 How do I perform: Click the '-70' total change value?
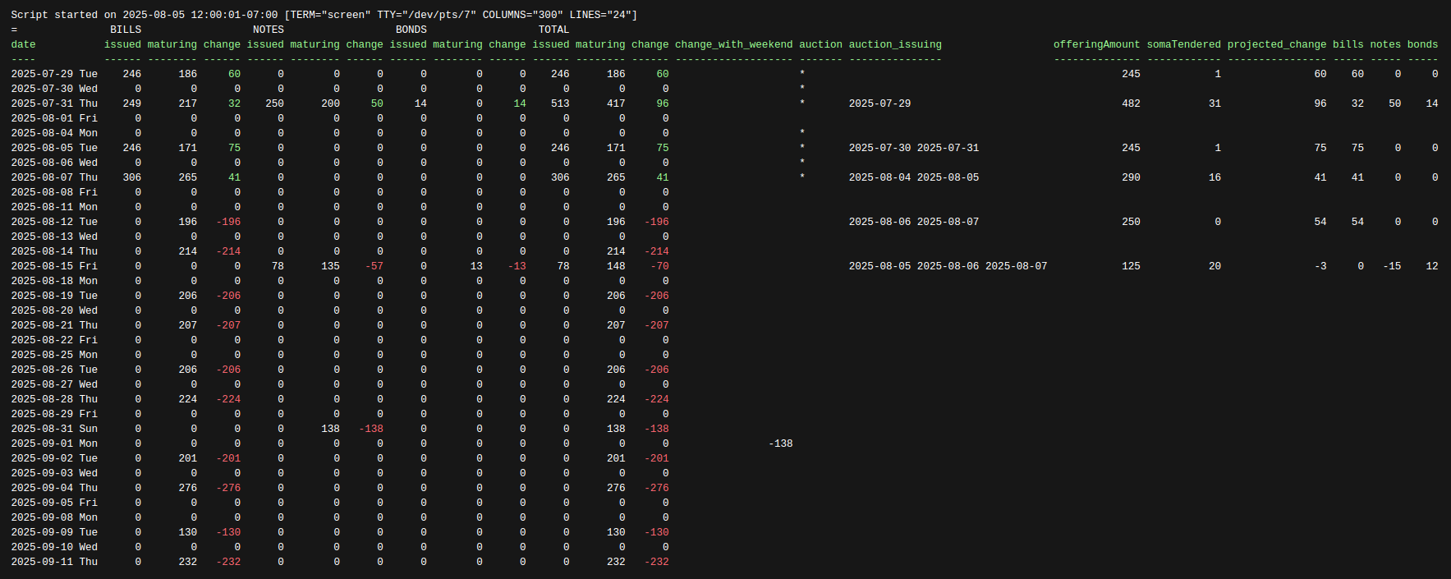pyautogui.click(x=659, y=266)
